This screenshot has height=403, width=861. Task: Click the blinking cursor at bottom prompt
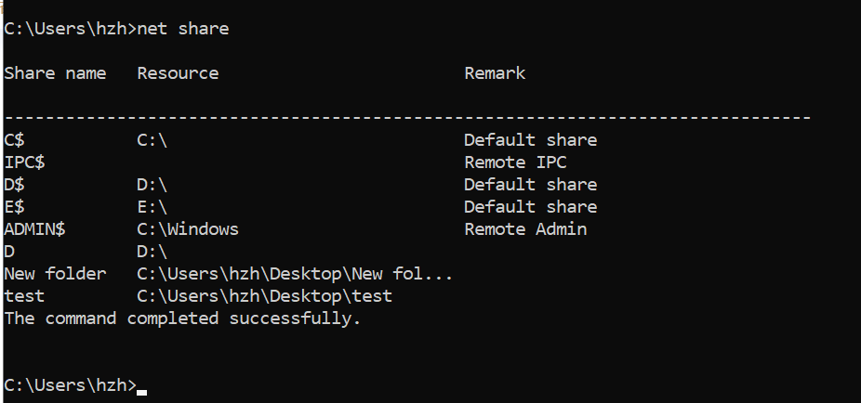(141, 392)
